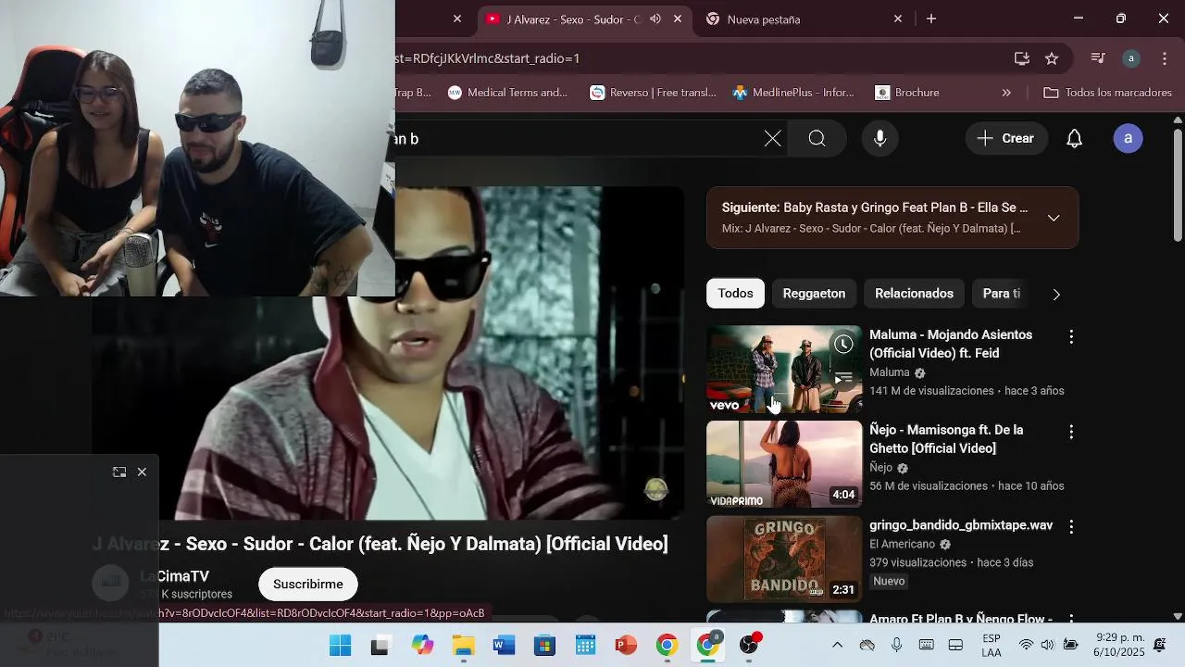Image resolution: width=1185 pixels, height=667 pixels.
Task: Select the Relacionados filter chip
Action: pyautogui.click(x=914, y=294)
